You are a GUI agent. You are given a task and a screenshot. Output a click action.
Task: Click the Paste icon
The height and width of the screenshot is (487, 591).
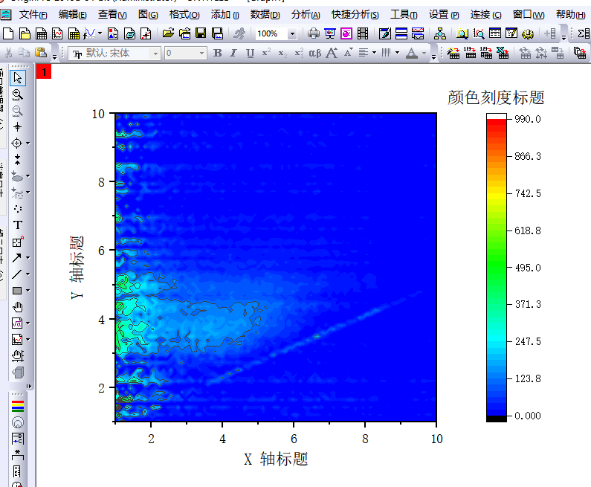point(41,53)
